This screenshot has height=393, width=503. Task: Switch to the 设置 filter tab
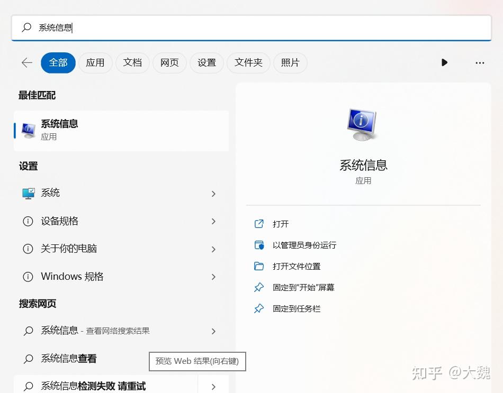coord(206,62)
